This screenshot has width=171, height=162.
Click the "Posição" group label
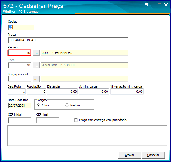tap(41, 100)
